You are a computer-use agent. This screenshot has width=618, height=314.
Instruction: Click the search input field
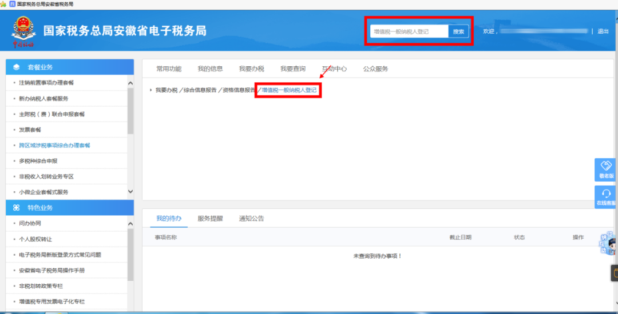[409, 31]
